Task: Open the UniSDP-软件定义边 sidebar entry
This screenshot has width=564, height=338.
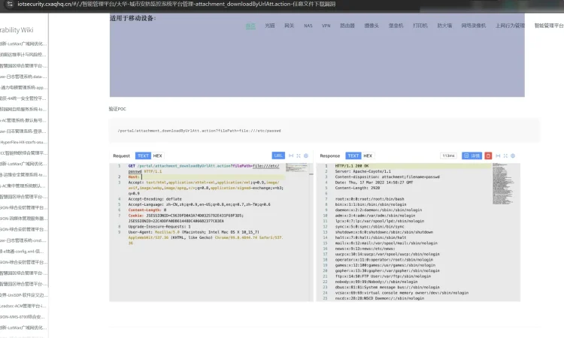Action: coord(23,294)
